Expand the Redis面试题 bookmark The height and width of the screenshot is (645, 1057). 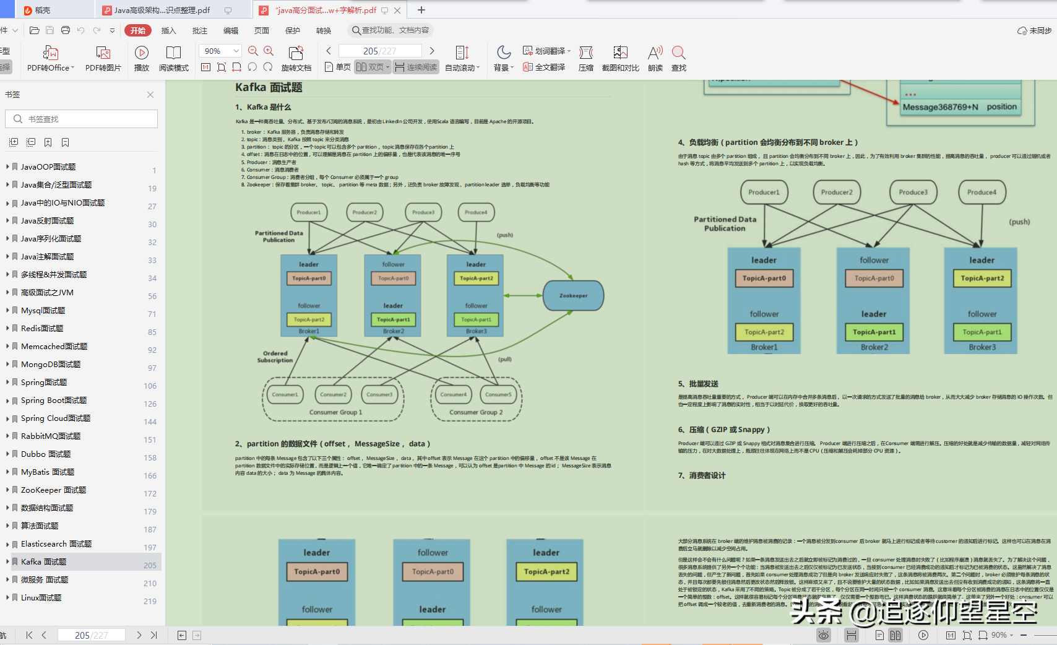(7, 328)
